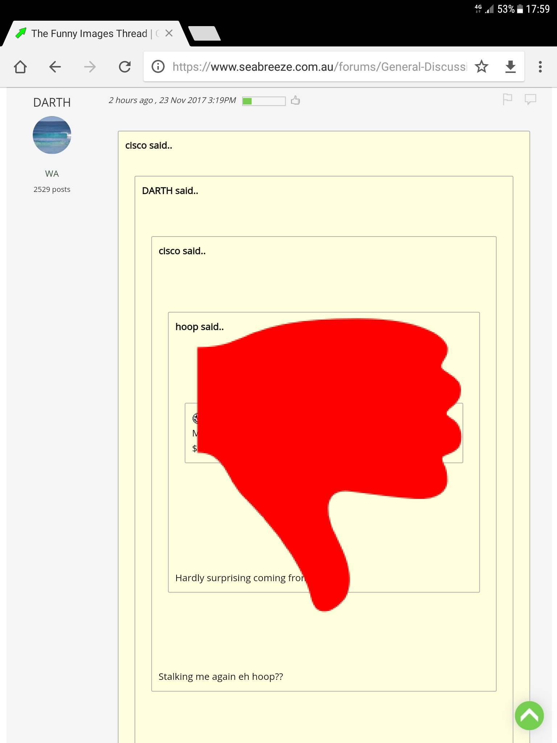The height and width of the screenshot is (743, 557).
Task: Open the three-dot browser menu
Action: pos(540,67)
